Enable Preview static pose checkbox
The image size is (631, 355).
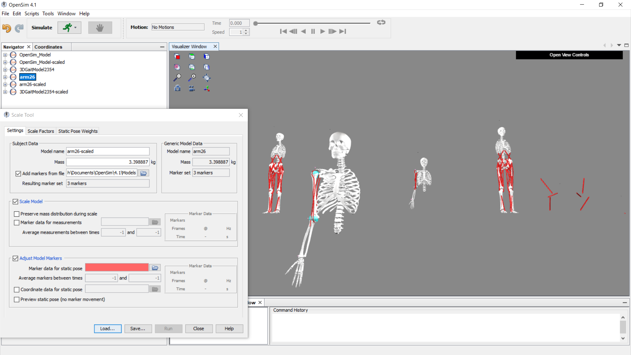(x=17, y=299)
